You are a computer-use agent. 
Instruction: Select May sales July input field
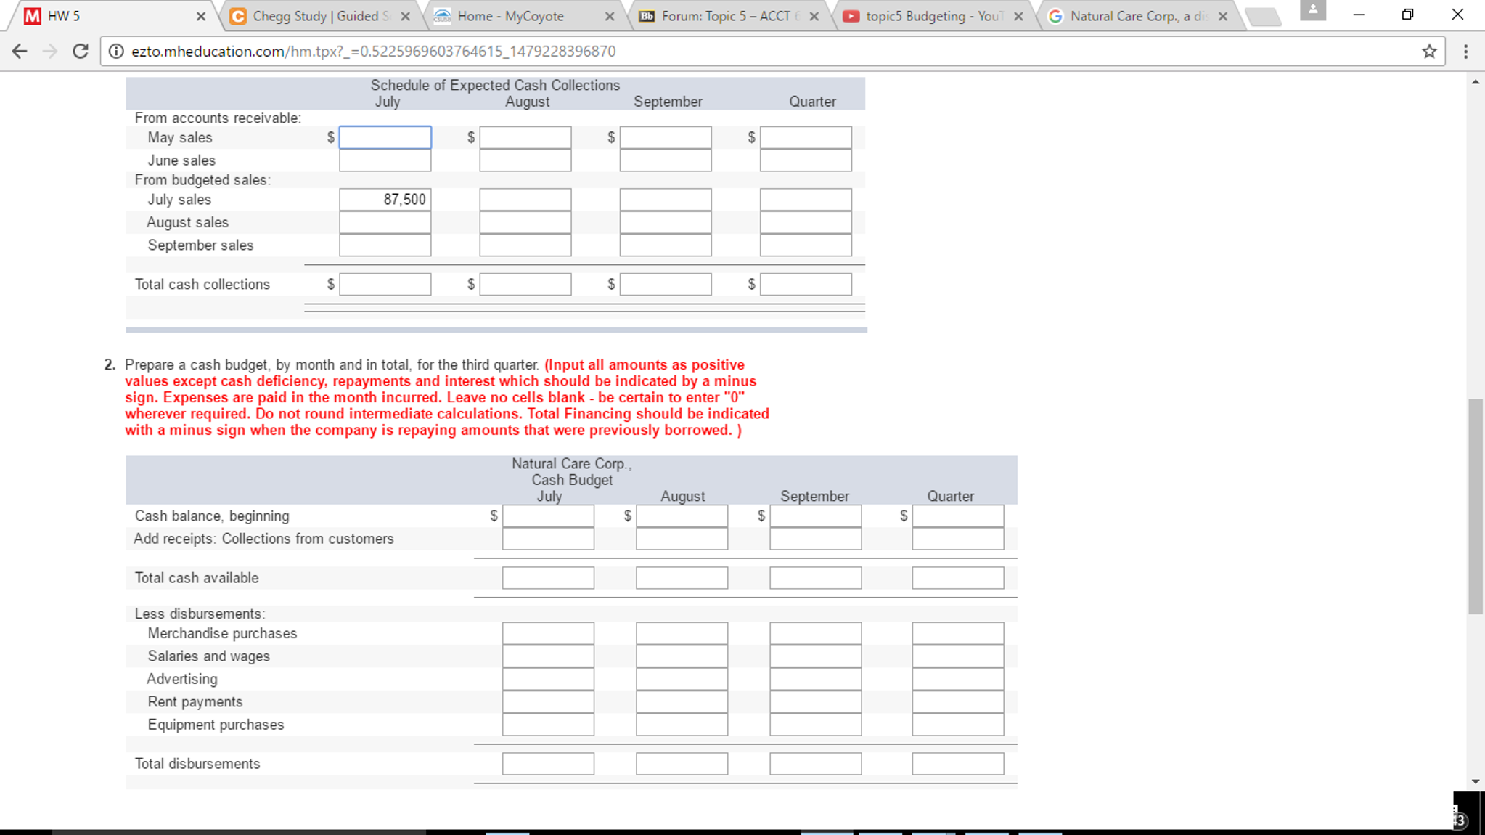pos(385,138)
